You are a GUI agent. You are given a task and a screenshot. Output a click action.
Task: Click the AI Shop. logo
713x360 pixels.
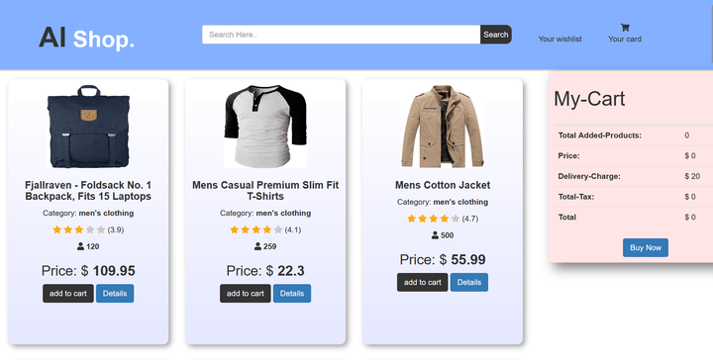[x=86, y=39]
